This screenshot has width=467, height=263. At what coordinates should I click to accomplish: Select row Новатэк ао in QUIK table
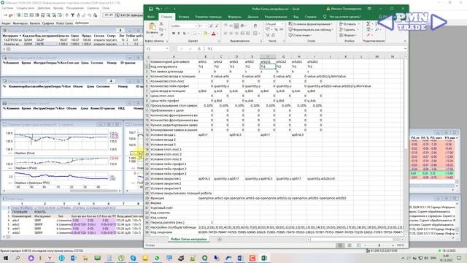(x=72, y=44)
